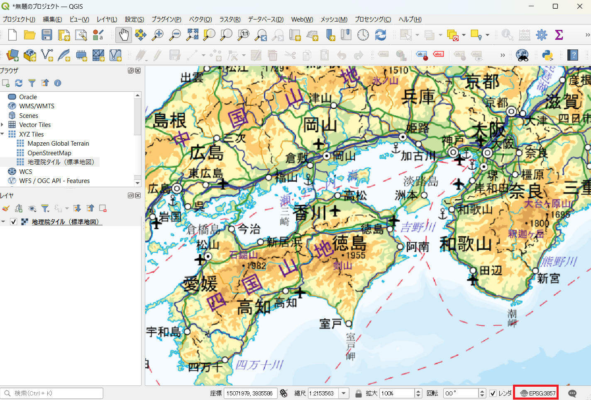Open the Processing Toolbox gear icon
Image resolution: width=591 pixels, height=400 pixels.
(x=542, y=35)
